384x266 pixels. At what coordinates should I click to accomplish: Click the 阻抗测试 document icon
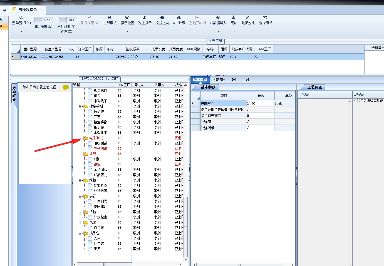[x=90, y=143]
